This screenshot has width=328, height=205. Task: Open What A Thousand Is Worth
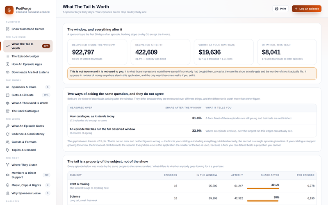[x=28, y=103]
